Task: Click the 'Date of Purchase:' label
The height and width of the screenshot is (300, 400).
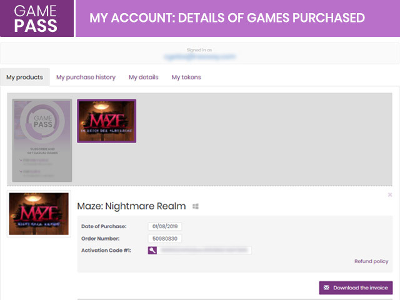Action: (104, 226)
